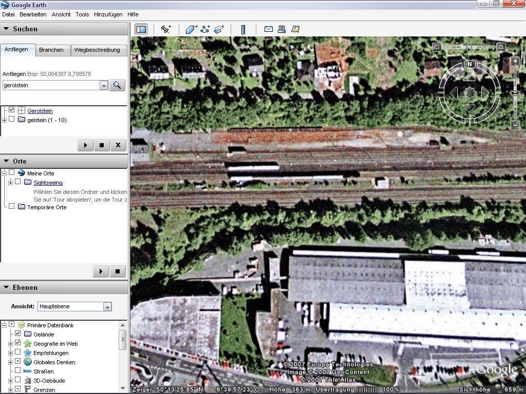Enable the Straßen layer checkbox

(x=18, y=371)
